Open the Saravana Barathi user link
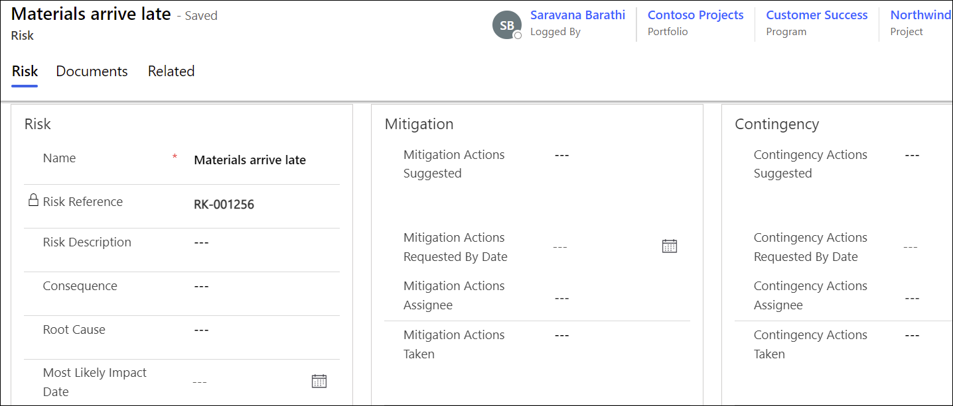 click(x=577, y=15)
